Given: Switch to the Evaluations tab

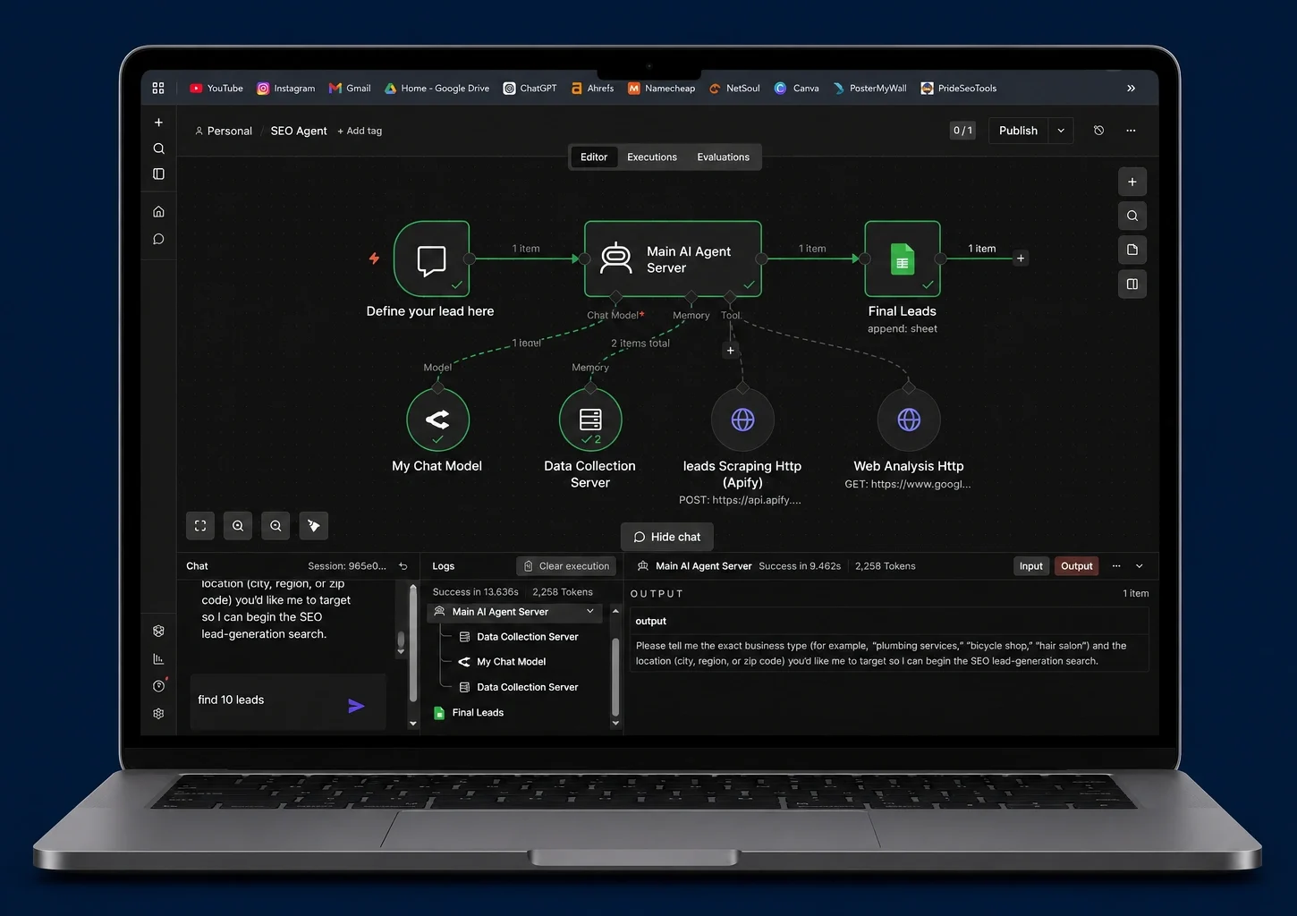Looking at the screenshot, I should click(x=724, y=157).
